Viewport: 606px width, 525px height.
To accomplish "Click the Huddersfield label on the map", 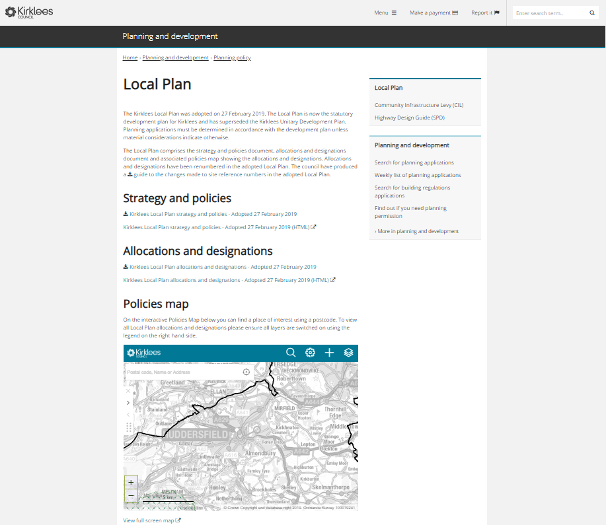I will pos(196,435).
